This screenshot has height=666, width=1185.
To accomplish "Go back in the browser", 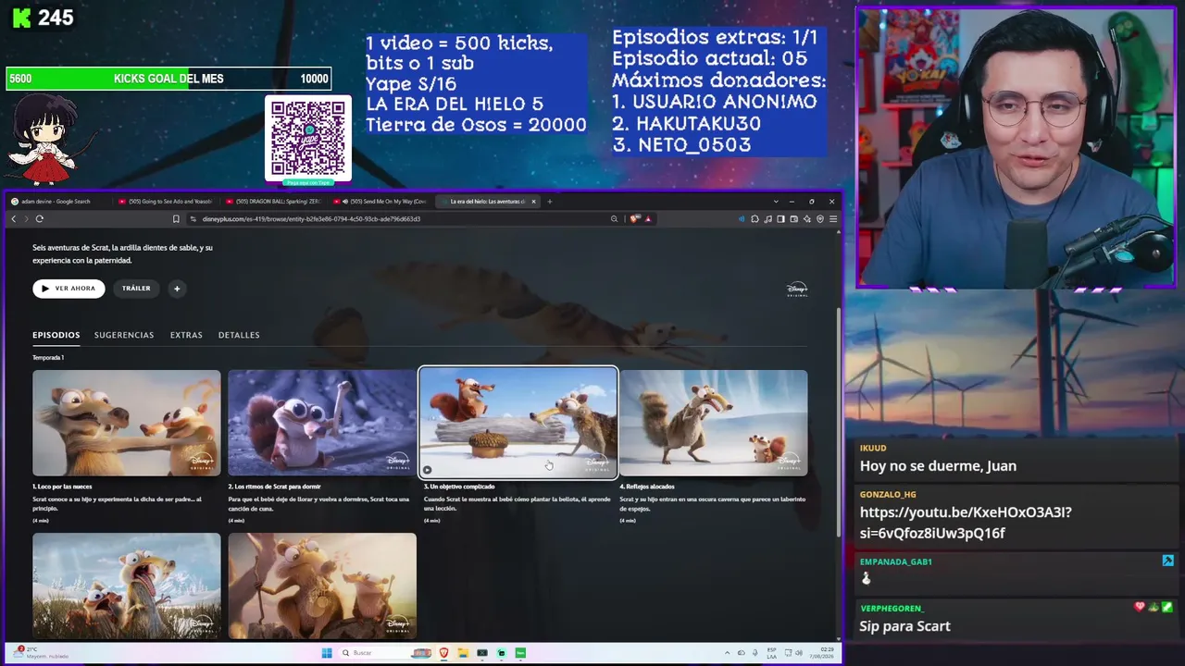I will [13, 219].
